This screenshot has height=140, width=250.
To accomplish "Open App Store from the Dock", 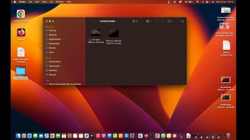I will pyautogui.click(x=127, y=136).
